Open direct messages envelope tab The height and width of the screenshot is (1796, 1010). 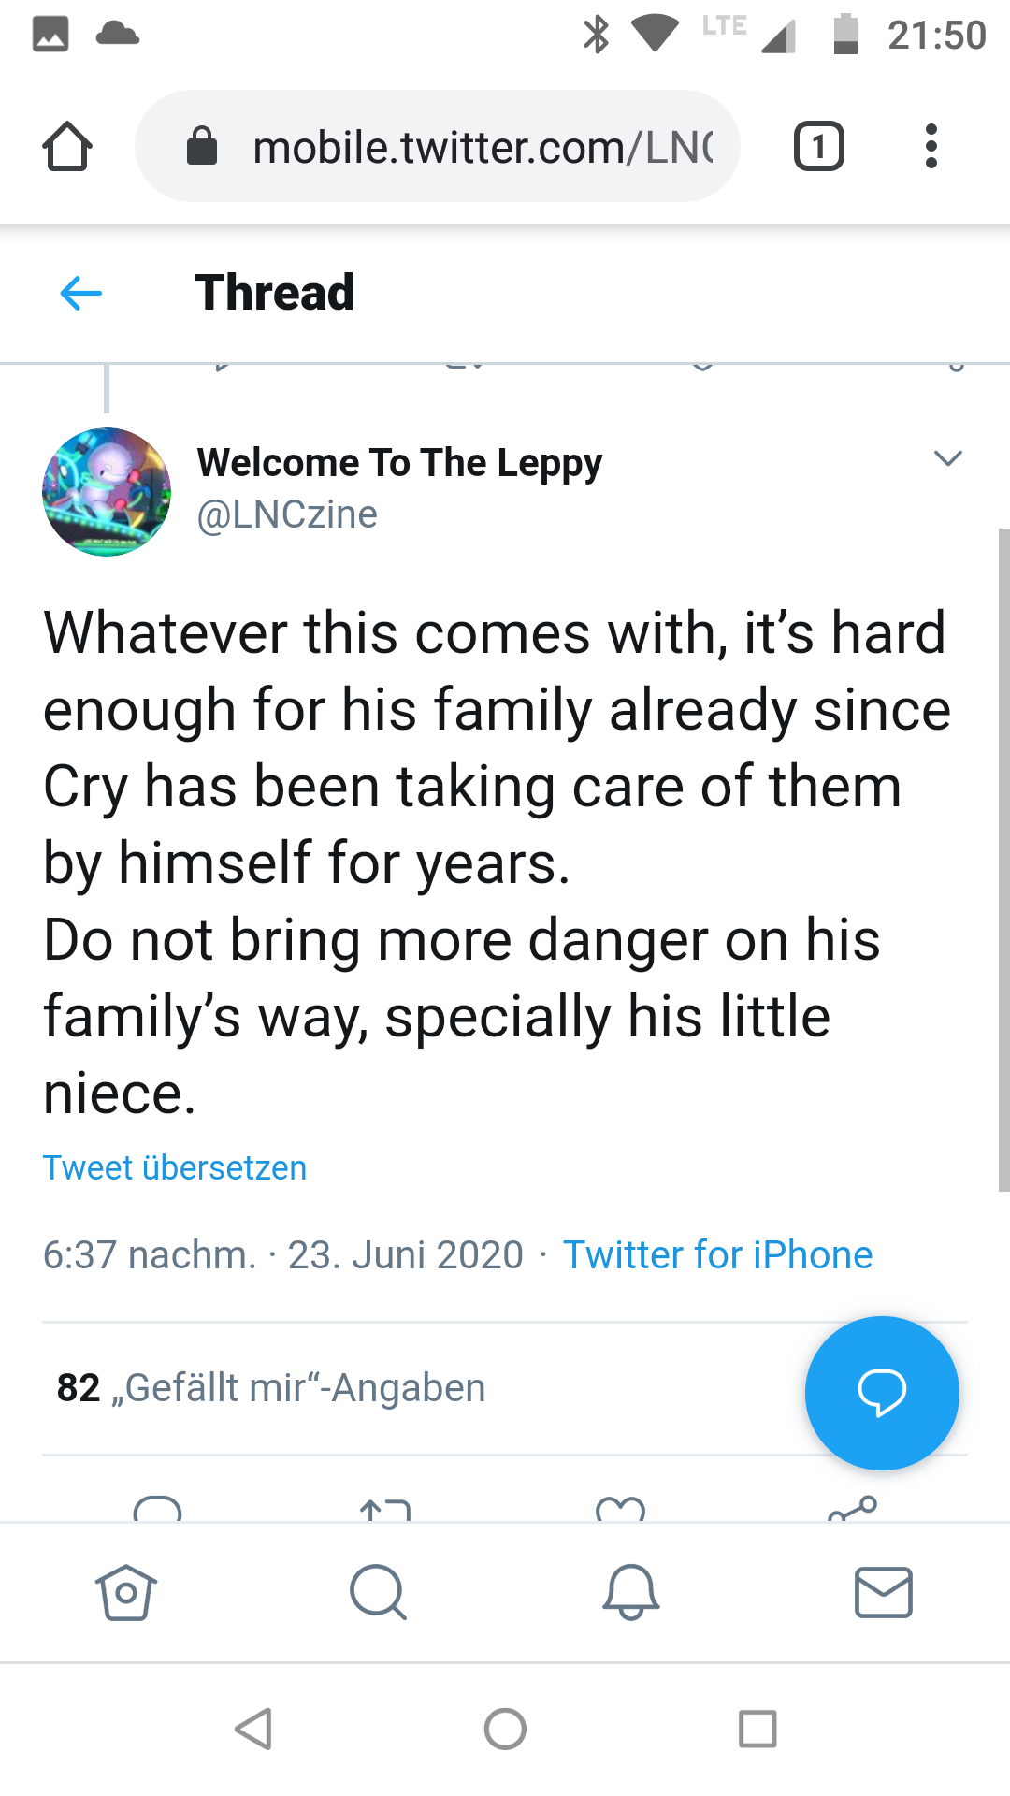pyautogui.click(x=884, y=1592)
